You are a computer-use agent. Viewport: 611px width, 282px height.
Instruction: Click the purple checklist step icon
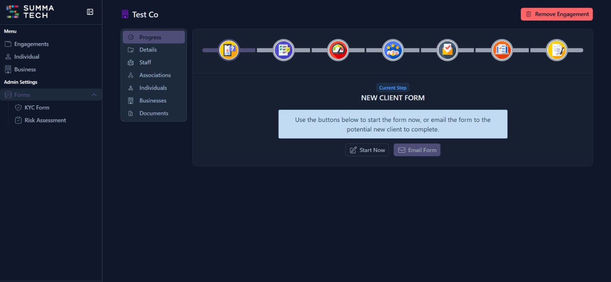pos(284,50)
